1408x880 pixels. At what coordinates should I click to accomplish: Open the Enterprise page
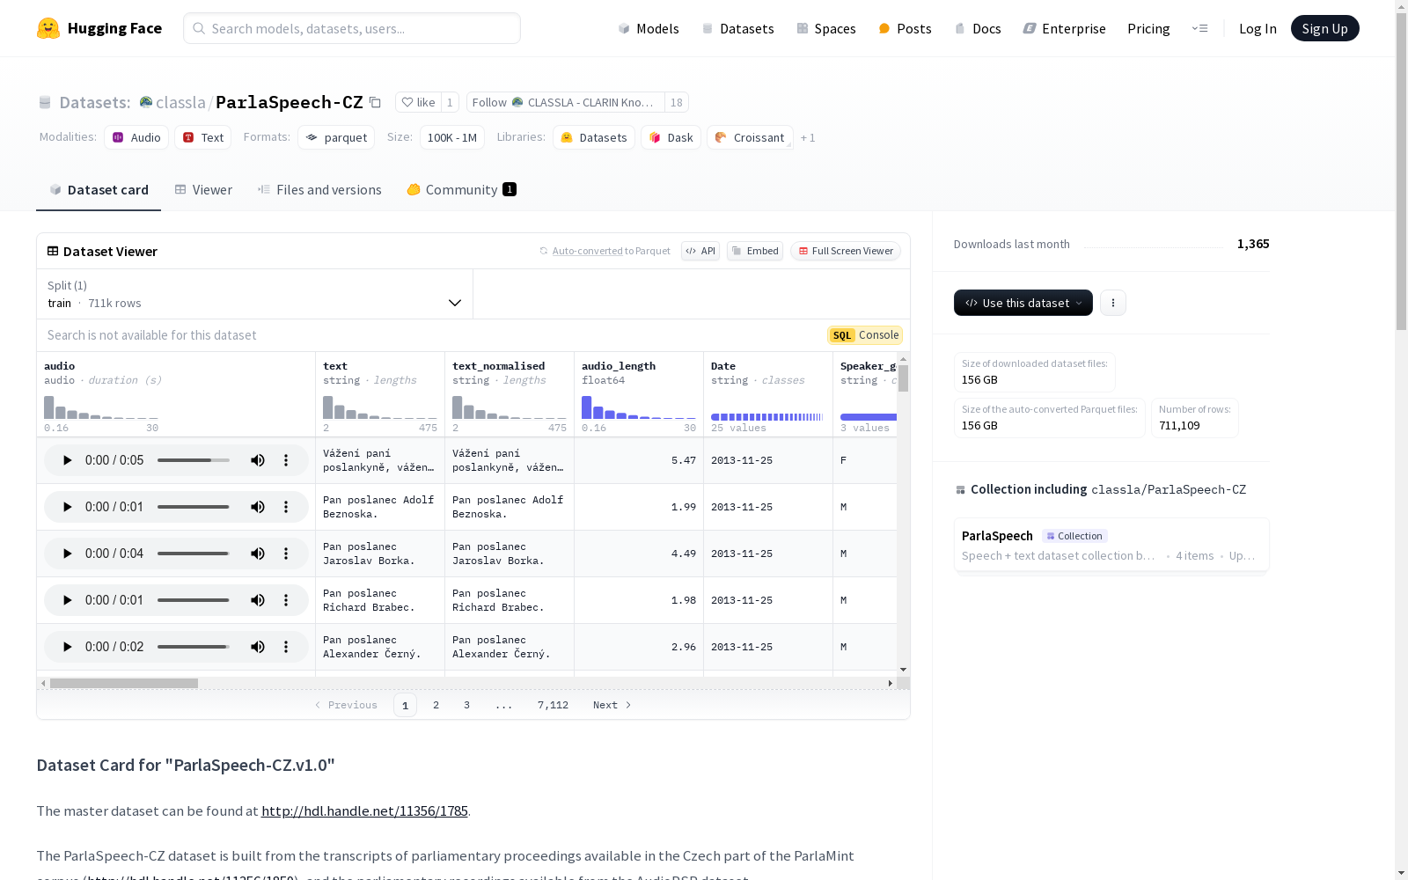tap(1065, 29)
